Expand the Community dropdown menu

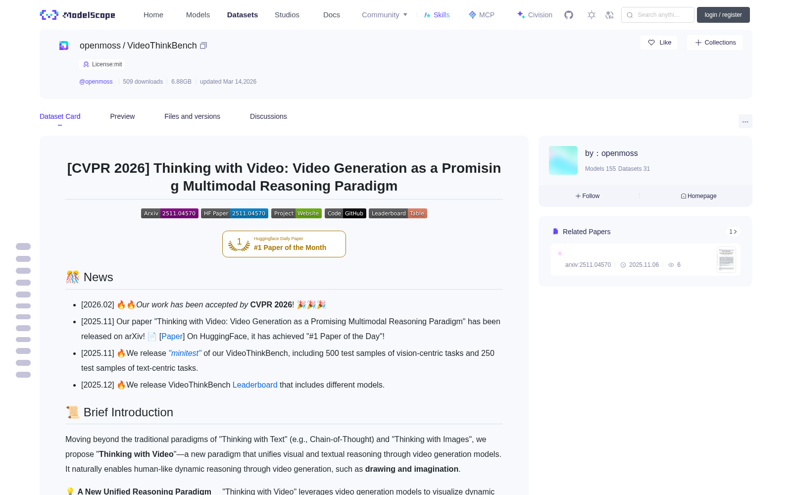click(385, 15)
